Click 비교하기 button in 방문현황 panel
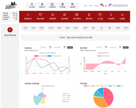Image resolution: width=136 pixels, height=108 pixels. pyautogui.click(x=126, y=48)
